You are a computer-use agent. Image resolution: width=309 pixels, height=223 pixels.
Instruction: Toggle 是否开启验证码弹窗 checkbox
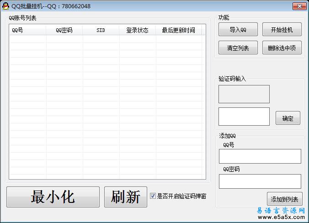153,196
